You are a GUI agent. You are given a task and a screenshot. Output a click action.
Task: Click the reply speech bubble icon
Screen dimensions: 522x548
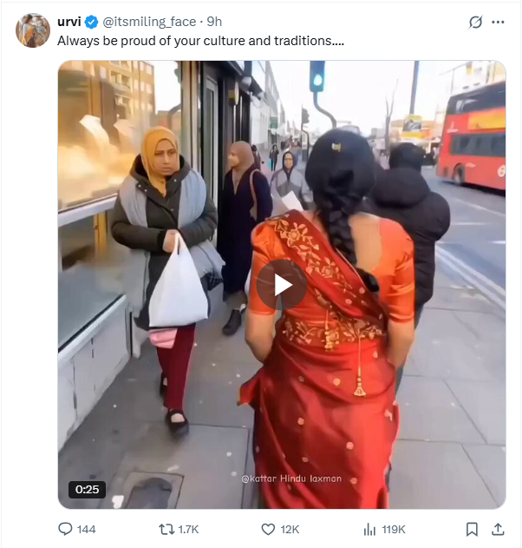pyautogui.click(x=65, y=529)
